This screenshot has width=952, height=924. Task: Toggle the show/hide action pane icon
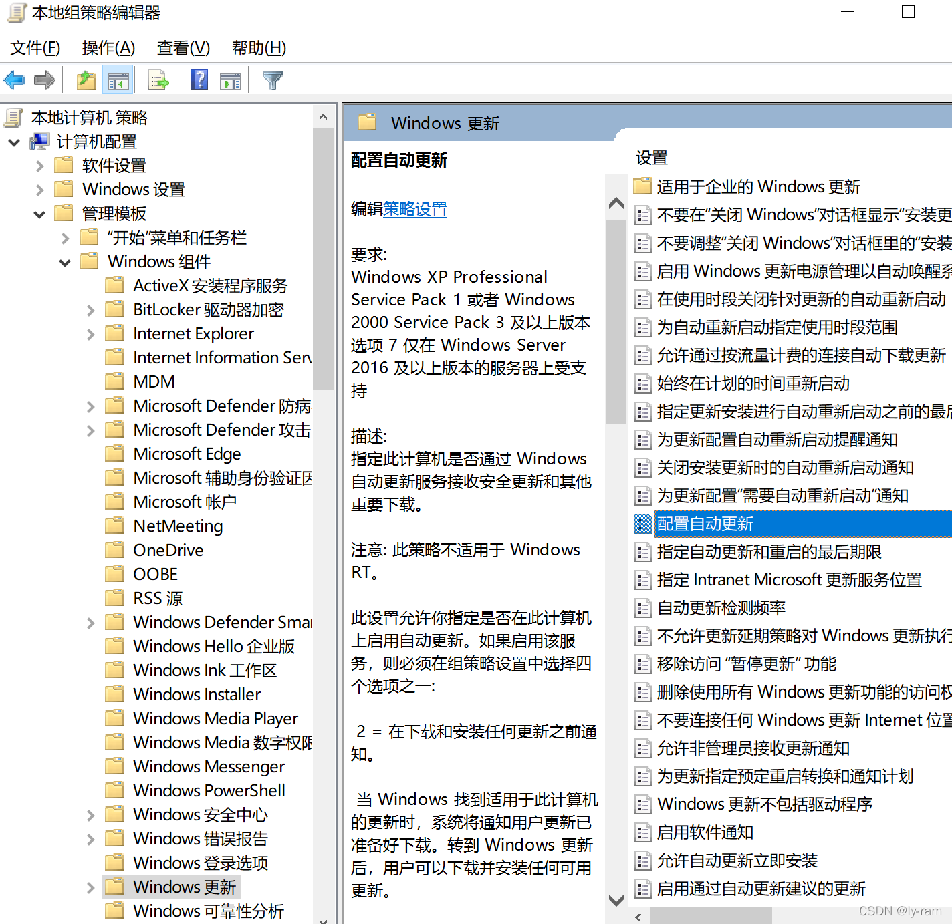[231, 81]
